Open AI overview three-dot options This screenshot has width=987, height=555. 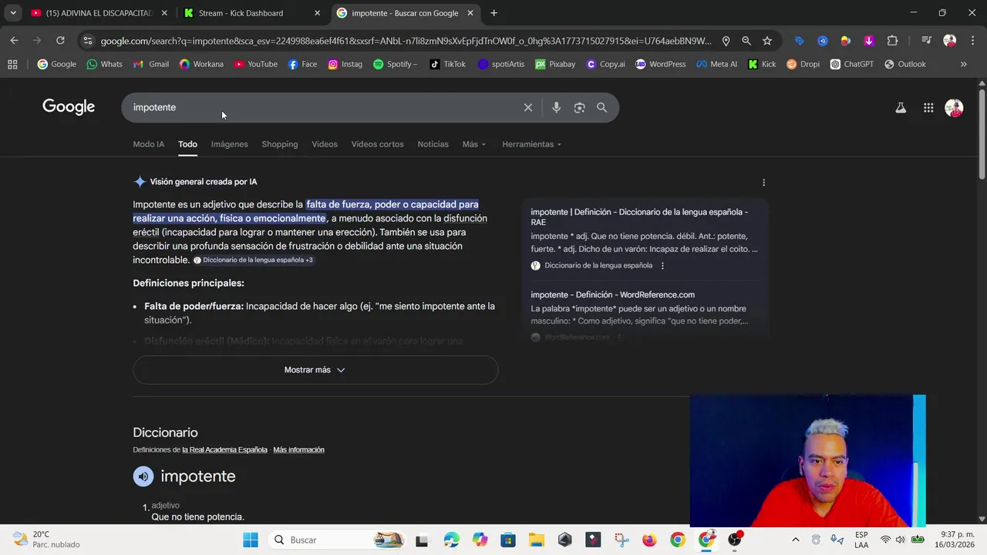(763, 183)
